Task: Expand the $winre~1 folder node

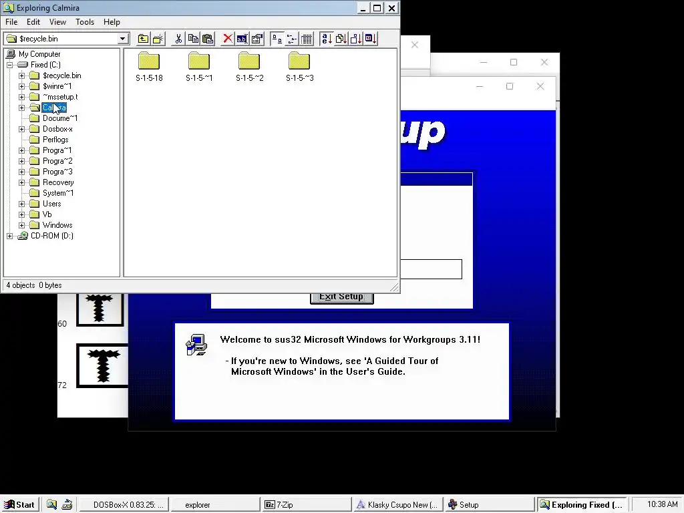Action: (22, 86)
